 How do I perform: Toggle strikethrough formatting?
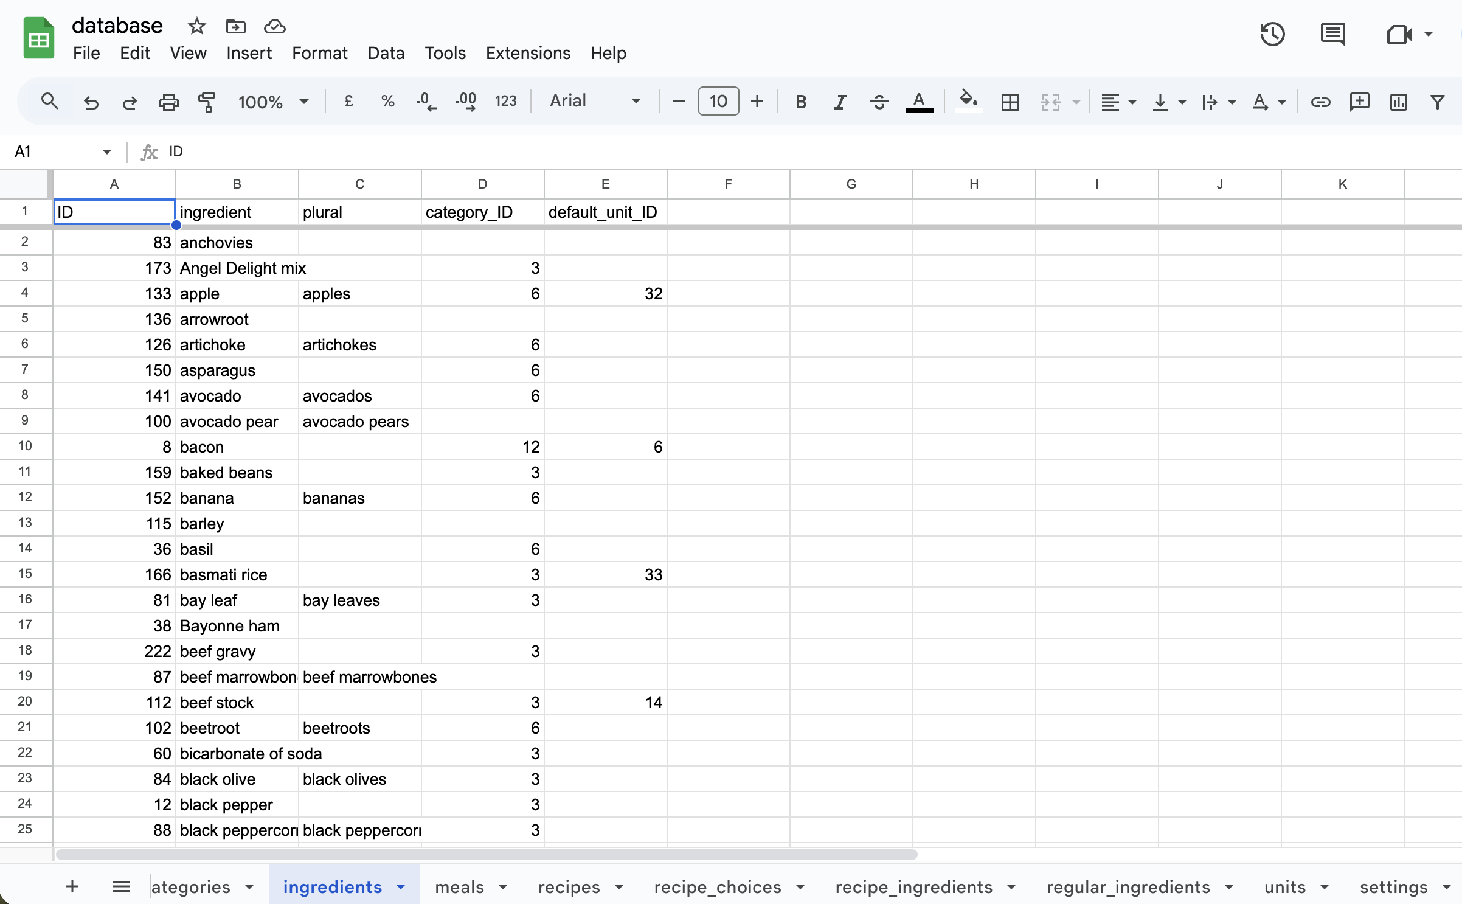click(879, 102)
